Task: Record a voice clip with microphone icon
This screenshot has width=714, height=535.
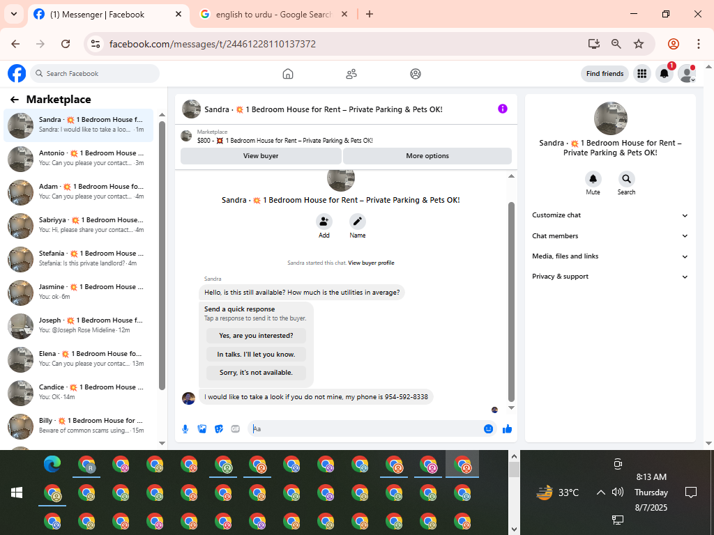Action: [x=185, y=429]
